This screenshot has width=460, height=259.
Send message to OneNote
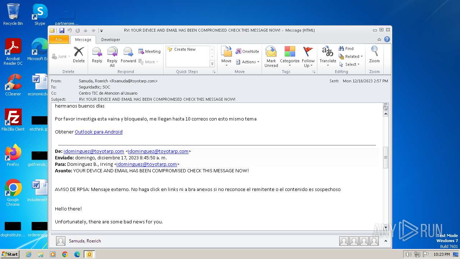coord(247,51)
